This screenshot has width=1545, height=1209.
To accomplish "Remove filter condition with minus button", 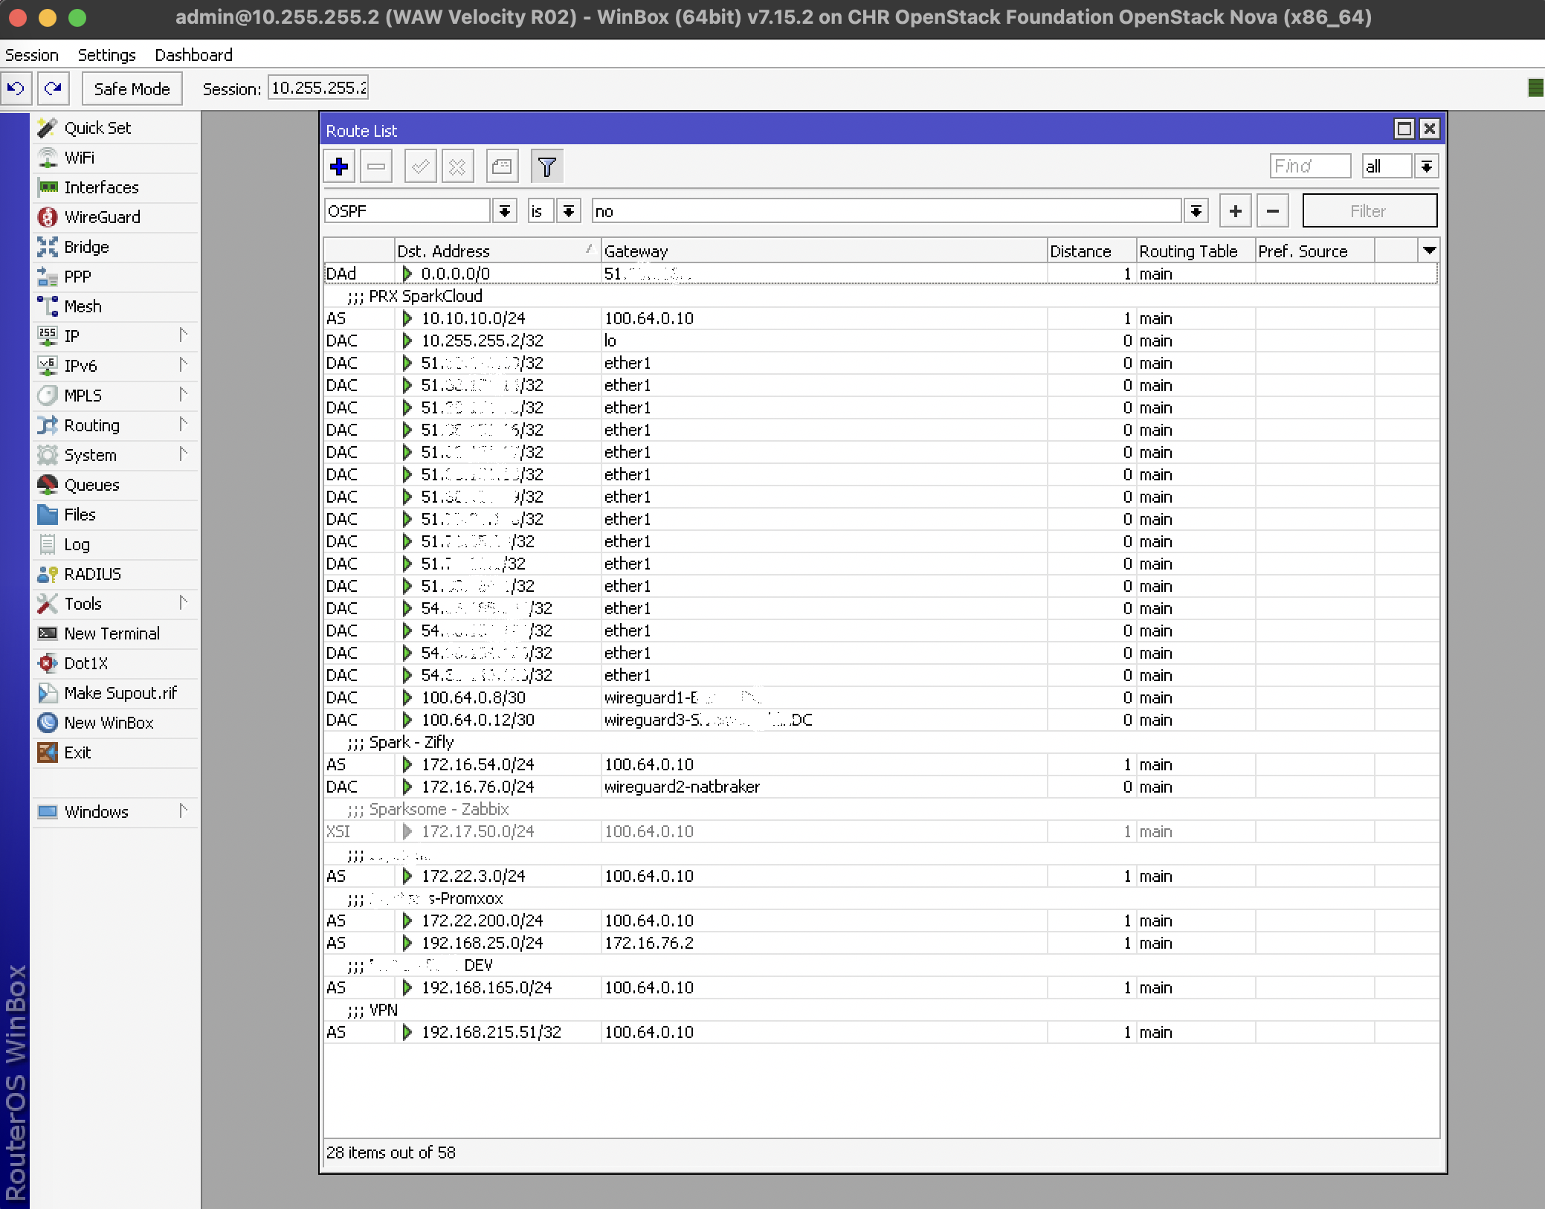I will pyautogui.click(x=1272, y=211).
